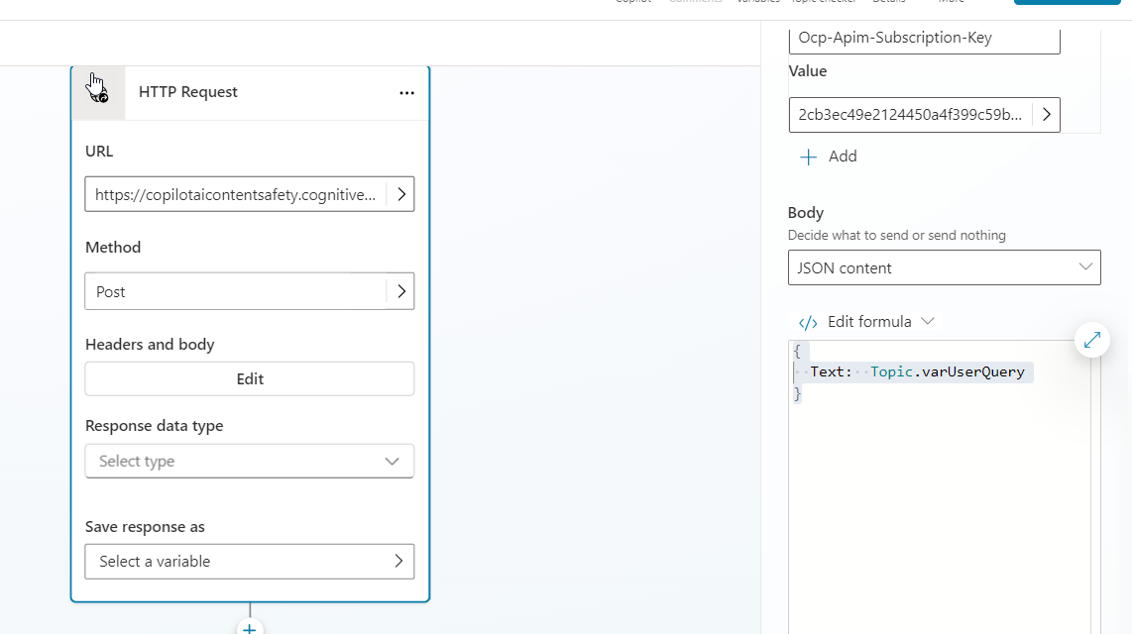Click the Method field showing Post
The width and height of the screenshot is (1132, 634).
(236, 291)
